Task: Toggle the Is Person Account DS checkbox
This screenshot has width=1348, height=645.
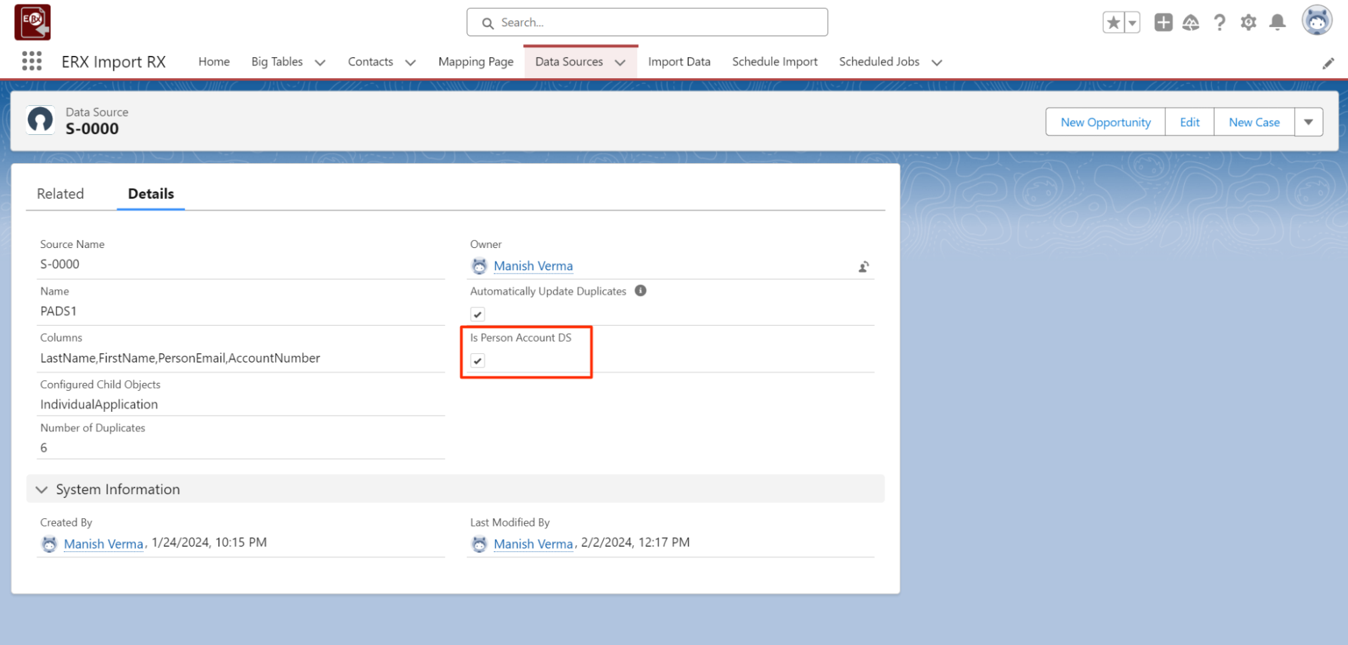Action: point(477,361)
